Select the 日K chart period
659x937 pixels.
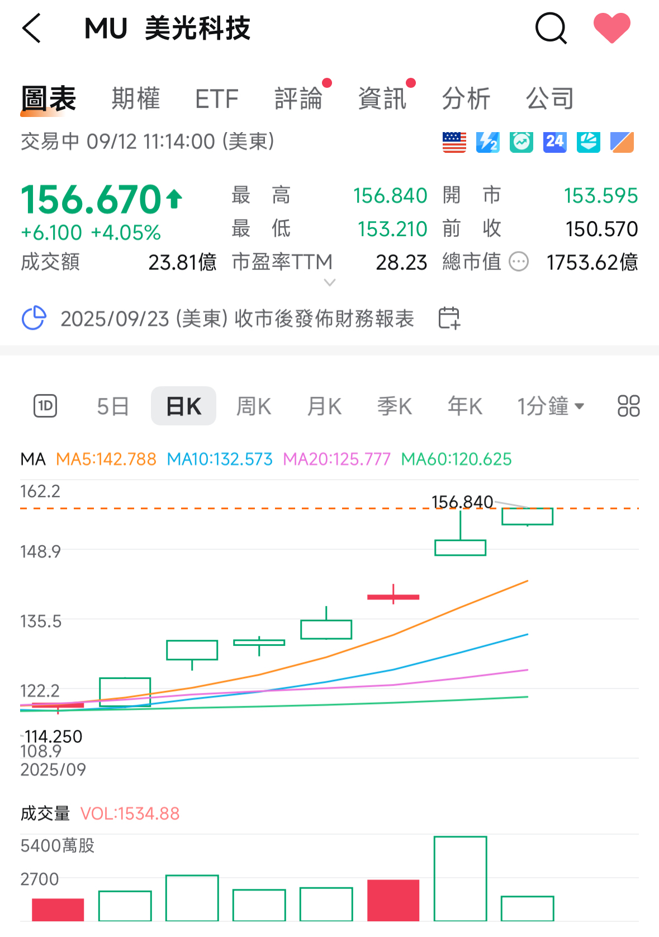point(183,406)
